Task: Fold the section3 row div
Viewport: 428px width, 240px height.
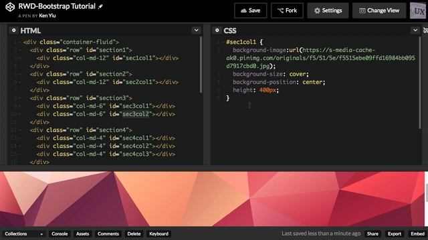Action: click(20, 98)
